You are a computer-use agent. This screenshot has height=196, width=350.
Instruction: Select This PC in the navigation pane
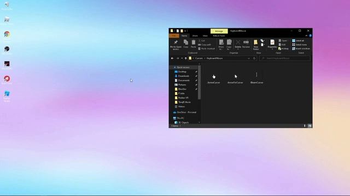click(180, 118)
